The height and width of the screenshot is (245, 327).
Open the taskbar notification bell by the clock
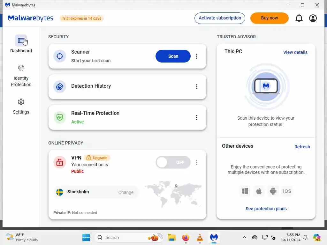click(305, 237)
